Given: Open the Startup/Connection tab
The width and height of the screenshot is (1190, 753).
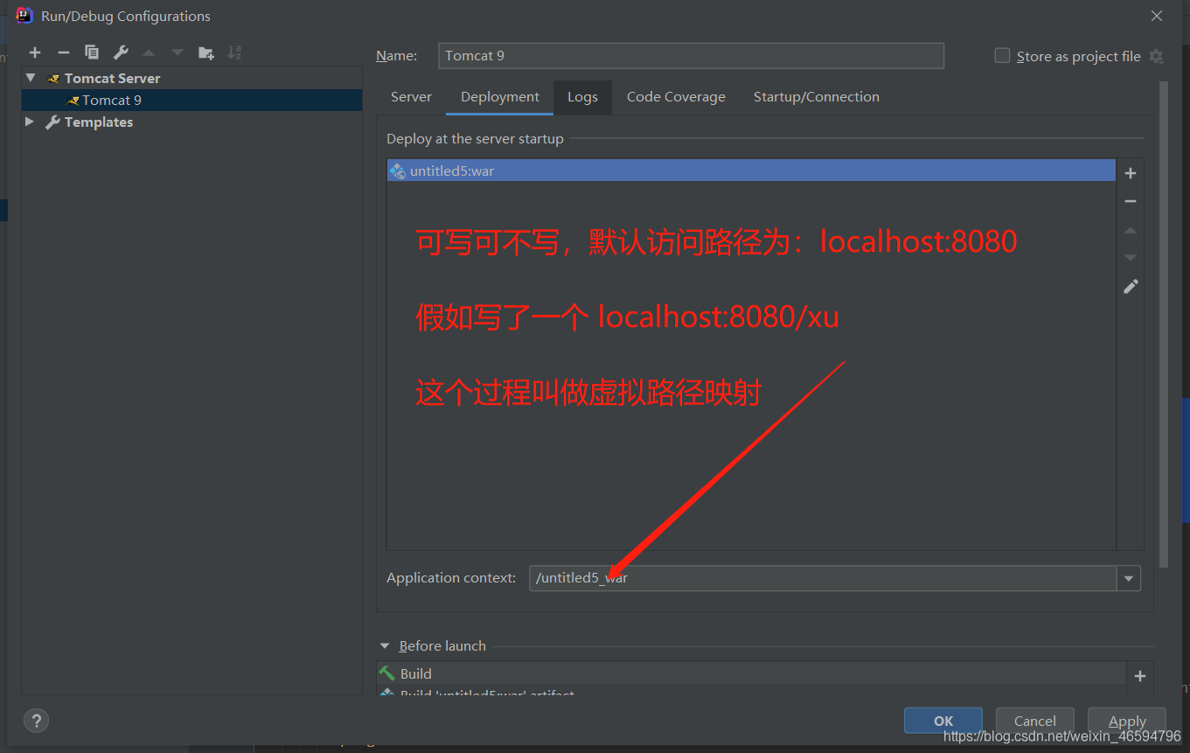Looking at the screenshot, I should (817, 97).
